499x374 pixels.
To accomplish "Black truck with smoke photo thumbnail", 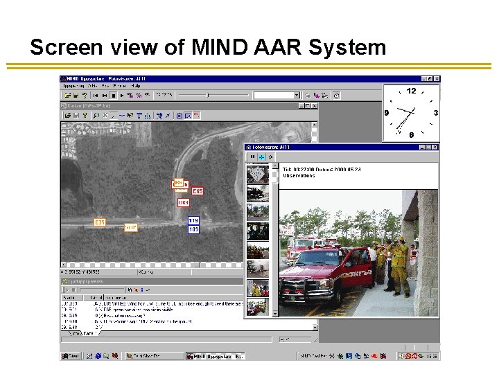I will click(x=258, y=193).
